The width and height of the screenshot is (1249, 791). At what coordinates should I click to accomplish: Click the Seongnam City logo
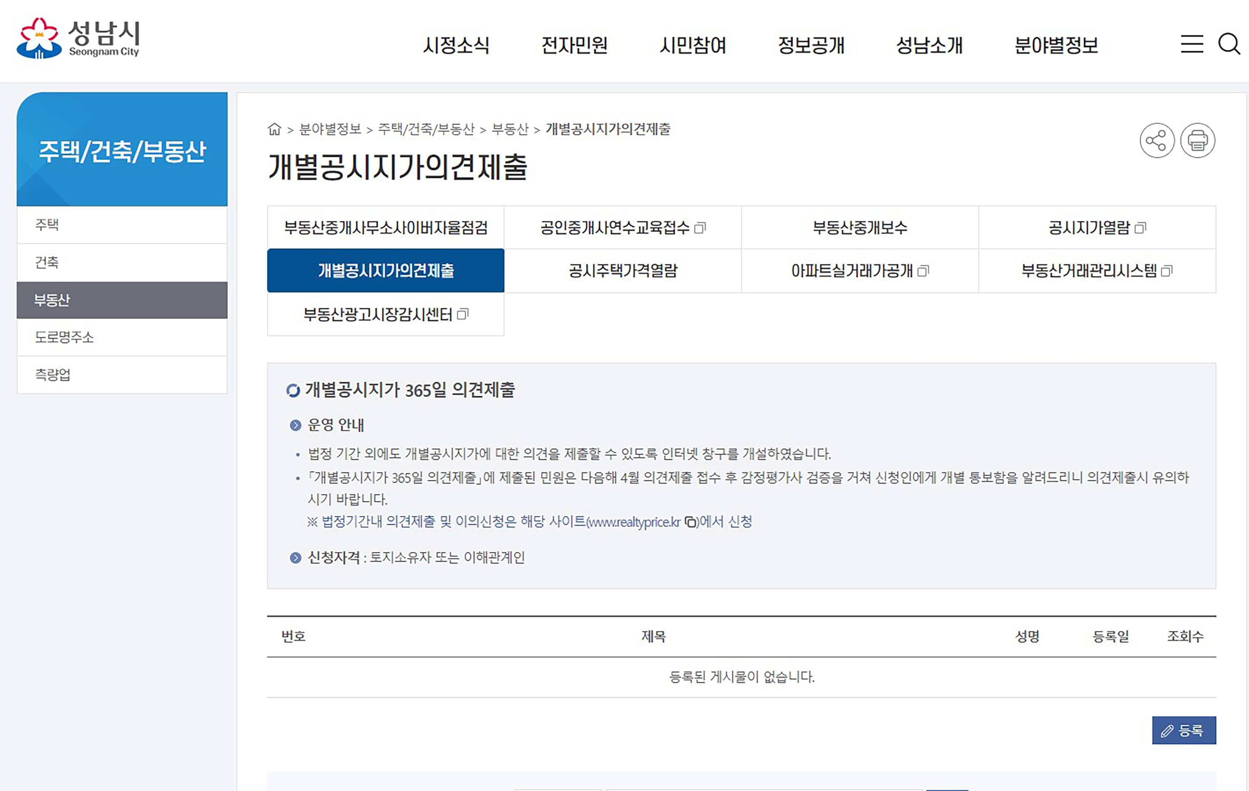point(78,38)
